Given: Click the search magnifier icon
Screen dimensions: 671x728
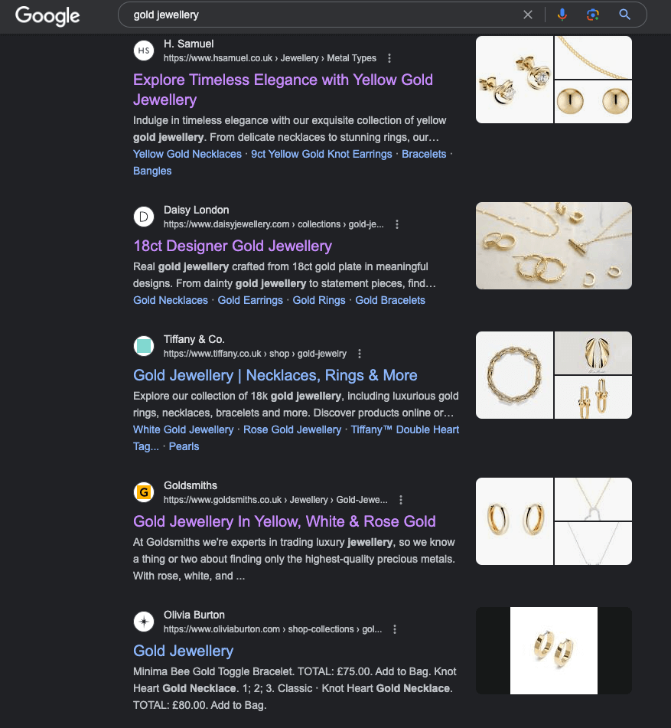Looking at the screenshot, I should [x=624, y=15].
